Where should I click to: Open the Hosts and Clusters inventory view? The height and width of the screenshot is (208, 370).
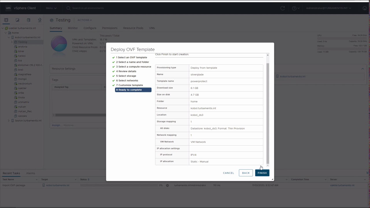click(x=6, y=20)
